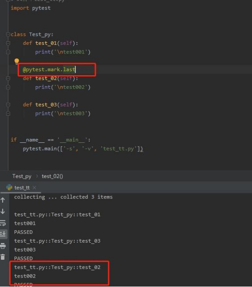This screenshot has width=252, height=287.
Task: Click test_tt.py::Test_py::test_02 output line
Action: click(x=57, y=267)
